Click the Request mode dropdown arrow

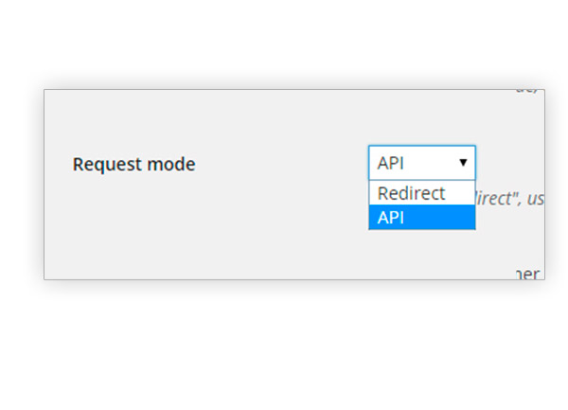click(463, 163)
